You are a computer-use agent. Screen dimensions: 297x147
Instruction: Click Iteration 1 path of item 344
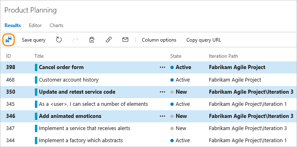click(x=248, y=141)
